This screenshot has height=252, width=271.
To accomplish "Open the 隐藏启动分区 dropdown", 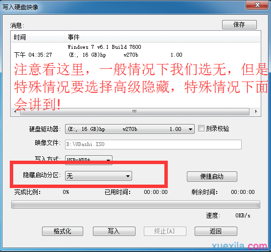I will (98, 176).
